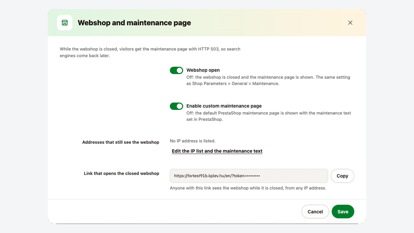Cancel the maintenance settings changes
This screenshot has width=414, height=233.
click(x=315, y=212)
